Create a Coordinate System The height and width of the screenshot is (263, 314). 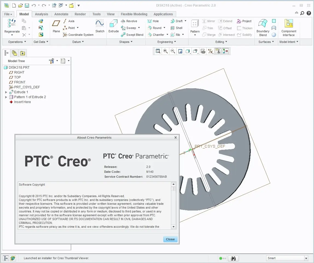pyautogui.click(x=78, y=35)
